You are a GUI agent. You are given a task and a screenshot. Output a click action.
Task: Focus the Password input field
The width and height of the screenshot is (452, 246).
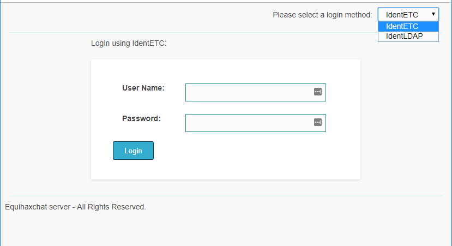click(x=249, y=123)
